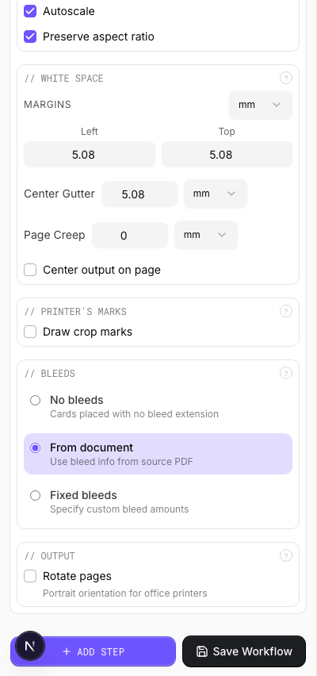Click the plus icon on Add Step

point(67,651)
